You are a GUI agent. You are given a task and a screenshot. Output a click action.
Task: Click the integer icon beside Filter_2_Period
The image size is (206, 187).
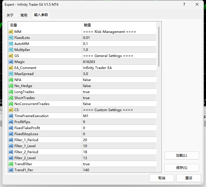point(11,152)
